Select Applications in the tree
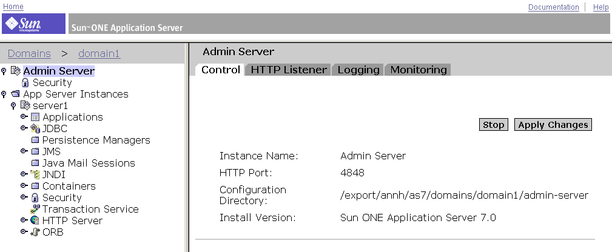Screen dimensions: 612x252 click(73, 117)
